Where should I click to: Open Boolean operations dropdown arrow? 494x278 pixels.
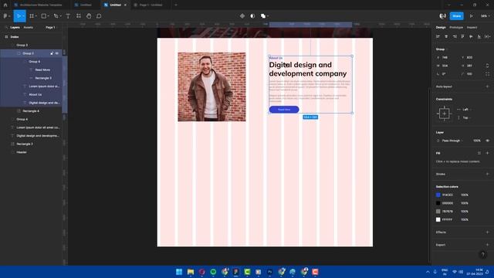[268, 16]
